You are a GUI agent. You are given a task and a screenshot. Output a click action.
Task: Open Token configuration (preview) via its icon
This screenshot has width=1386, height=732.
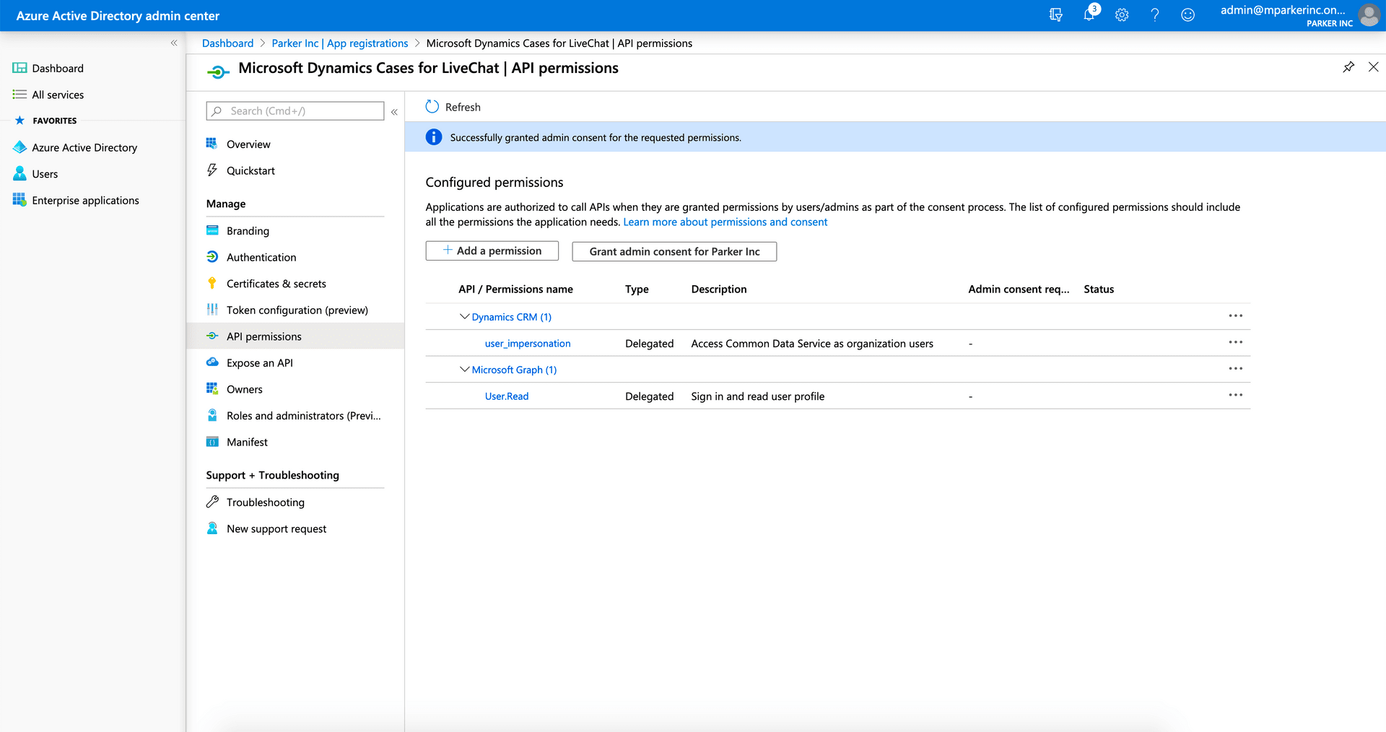click(x=212, y=310)
